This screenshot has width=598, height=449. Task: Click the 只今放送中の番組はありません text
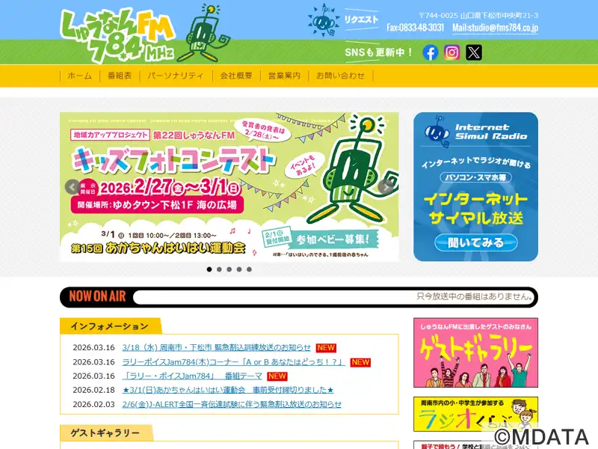point(475,296)
